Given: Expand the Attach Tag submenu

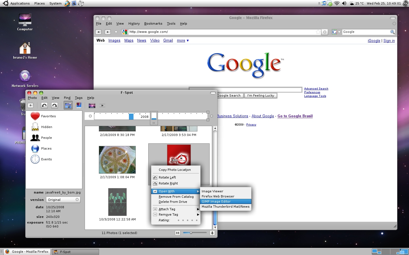Looking at the screenshot, I should click(x=176, y=209).
